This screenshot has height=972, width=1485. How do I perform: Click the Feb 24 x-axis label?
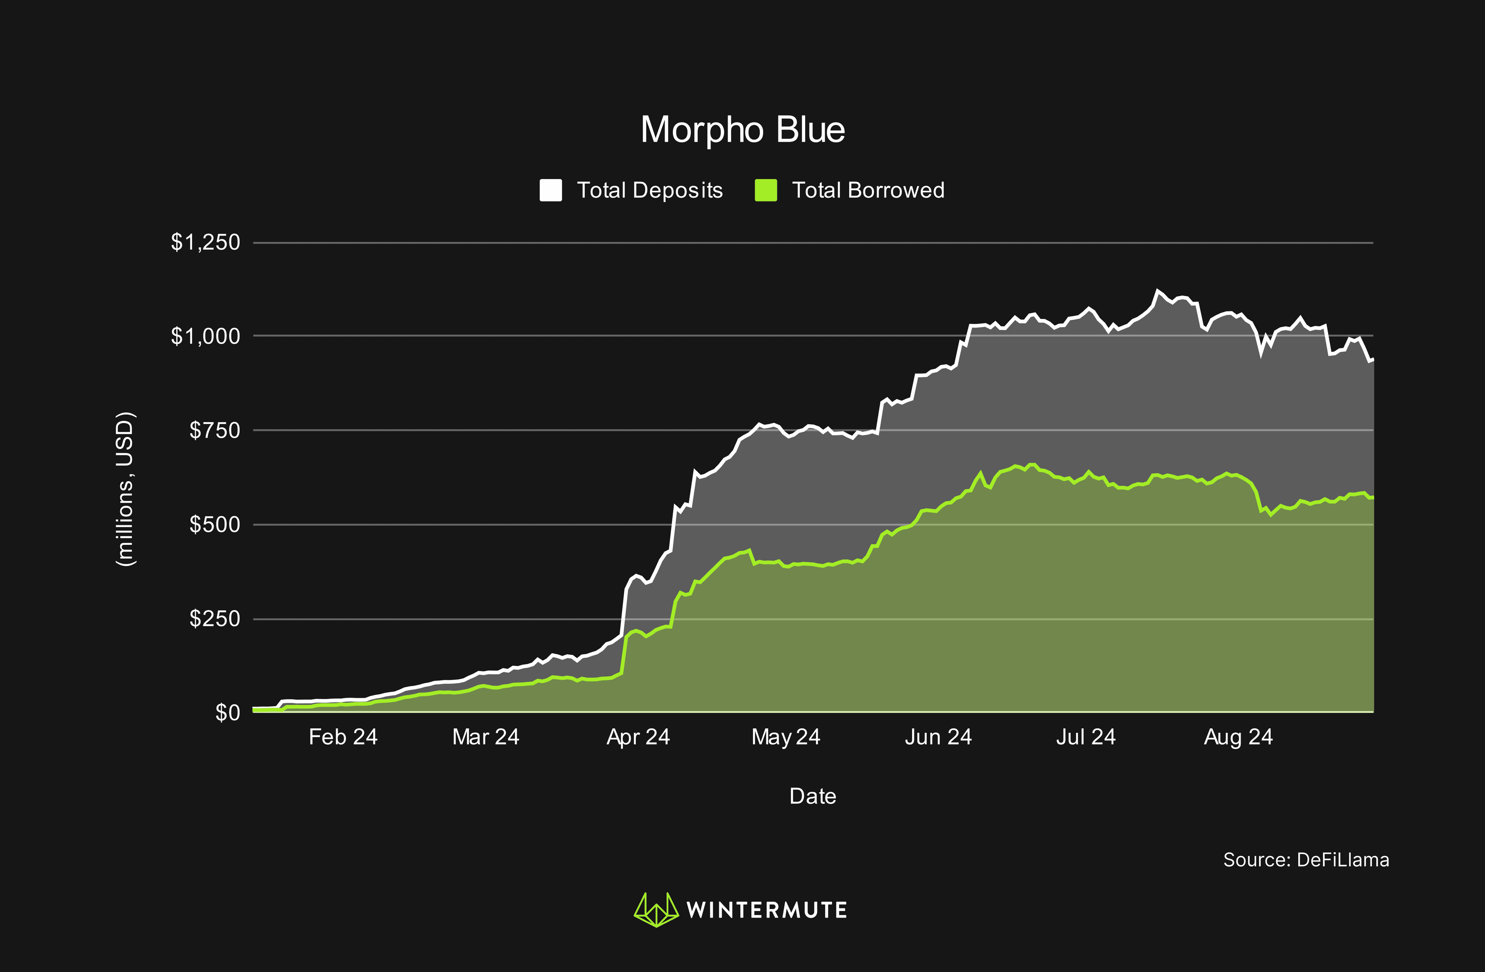point(343,737)
